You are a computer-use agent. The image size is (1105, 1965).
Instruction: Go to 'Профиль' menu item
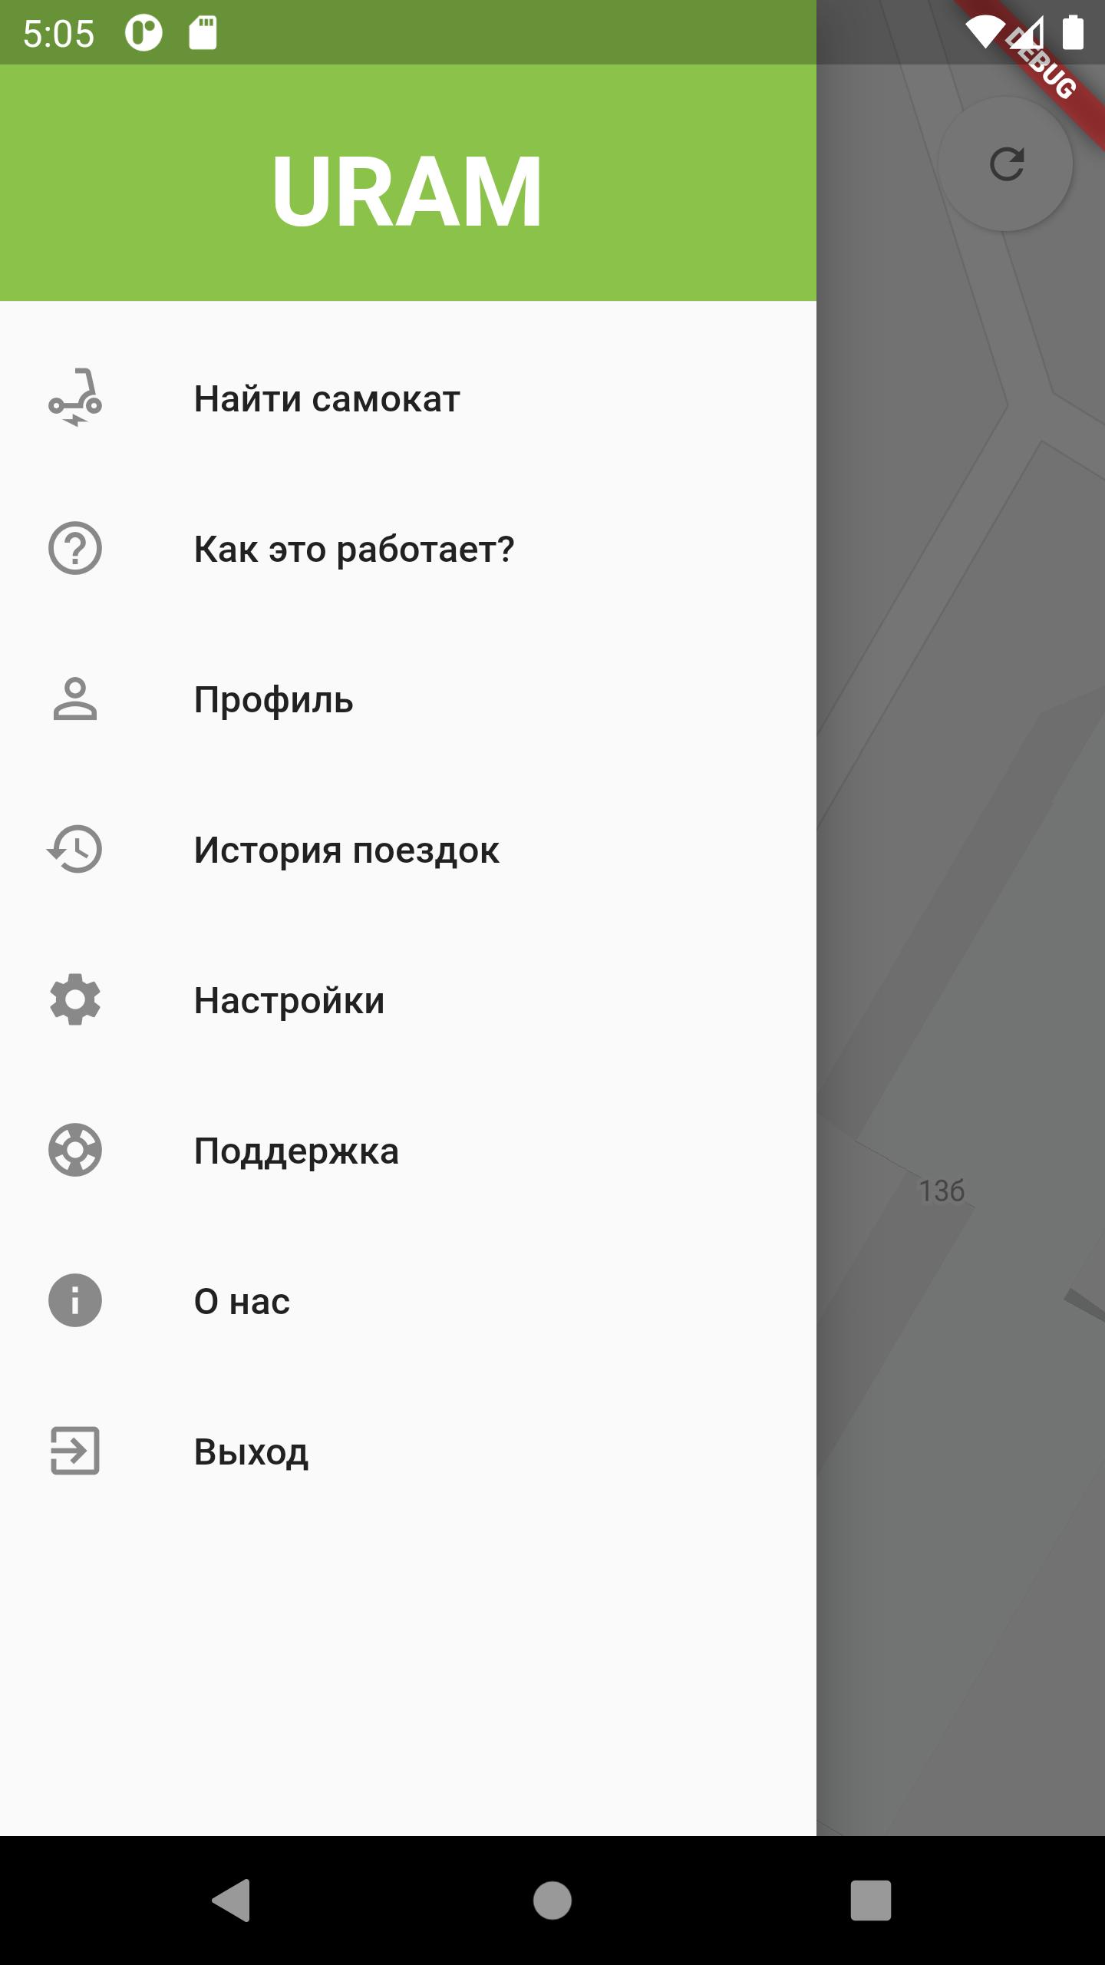(x=408, y=699)
